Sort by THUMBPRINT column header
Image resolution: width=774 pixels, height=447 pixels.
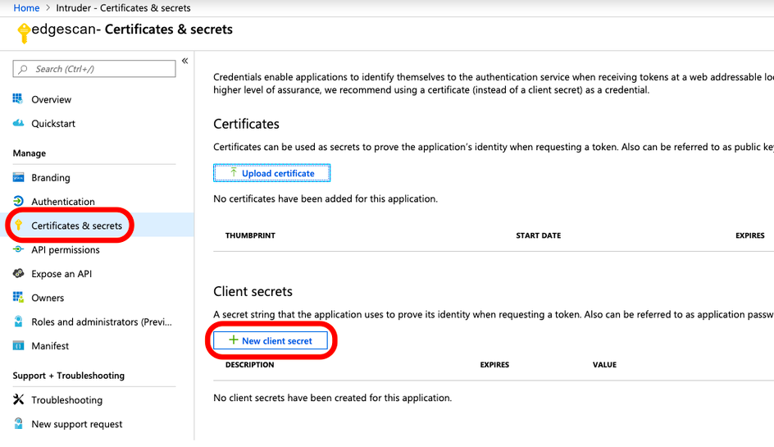tap(250, 235)
